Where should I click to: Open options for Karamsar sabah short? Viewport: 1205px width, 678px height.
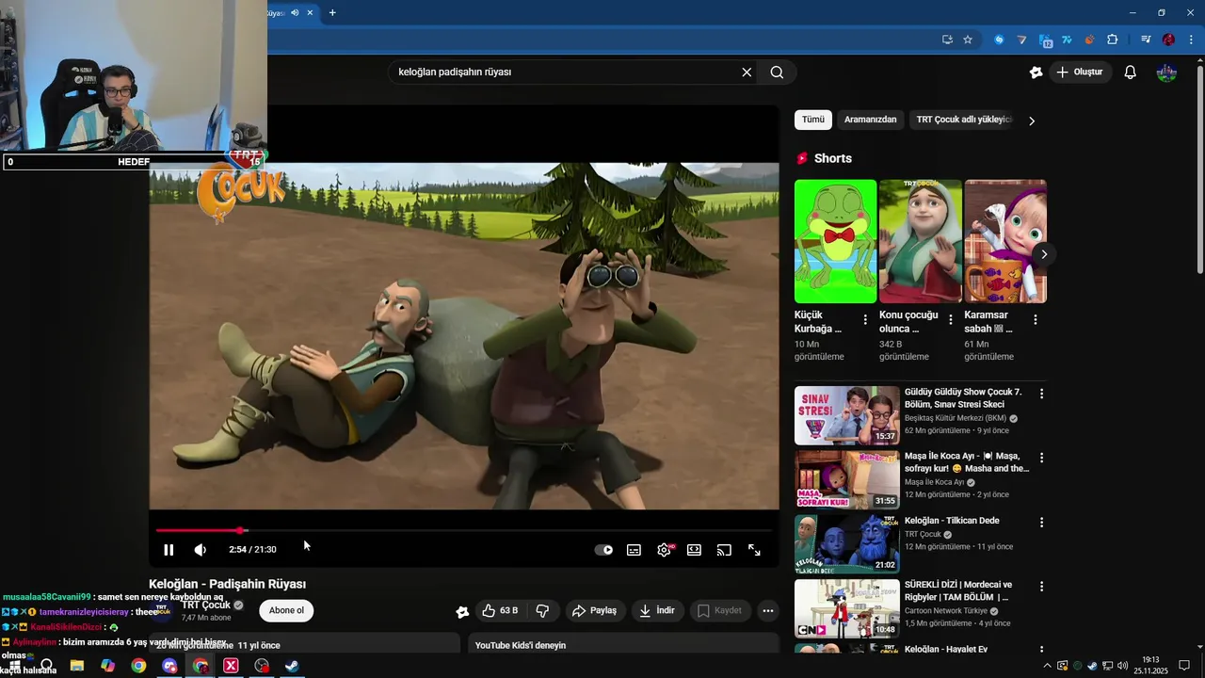(x=1035, y=320)
